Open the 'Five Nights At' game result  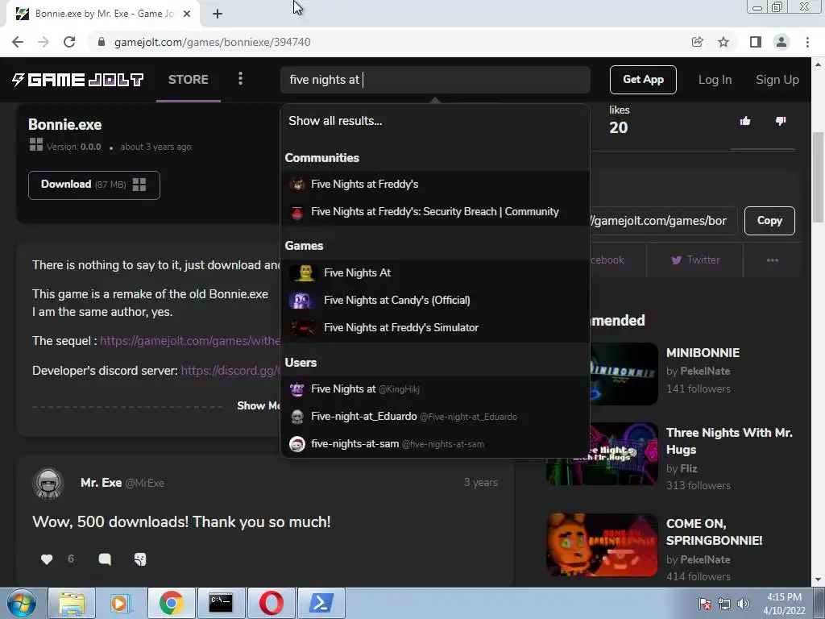point(434,272)
